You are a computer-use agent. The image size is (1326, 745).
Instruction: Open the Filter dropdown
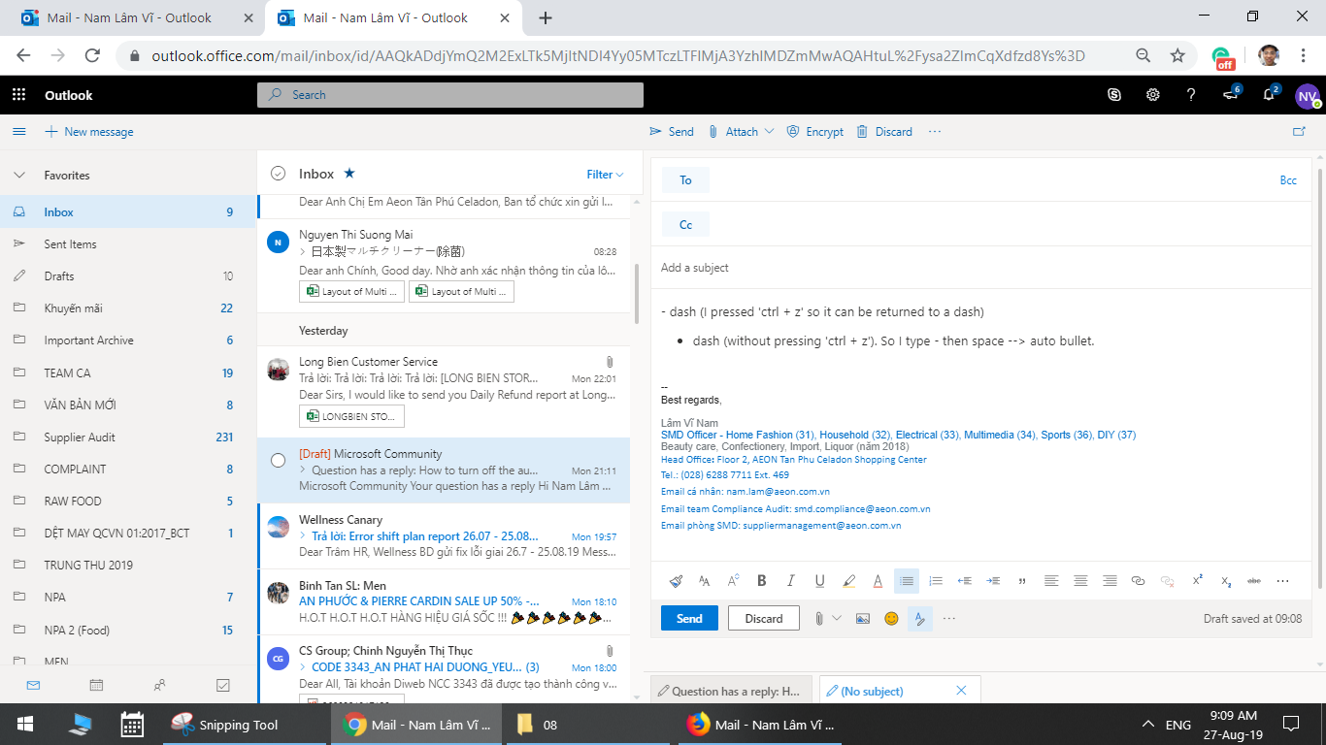[x=605, y=175]
